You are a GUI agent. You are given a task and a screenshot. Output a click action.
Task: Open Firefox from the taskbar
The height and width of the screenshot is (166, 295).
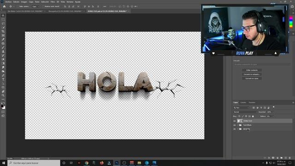101,163
